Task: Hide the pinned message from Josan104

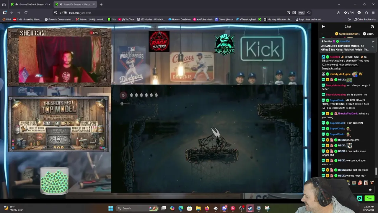Action: [x=373, y=41]
